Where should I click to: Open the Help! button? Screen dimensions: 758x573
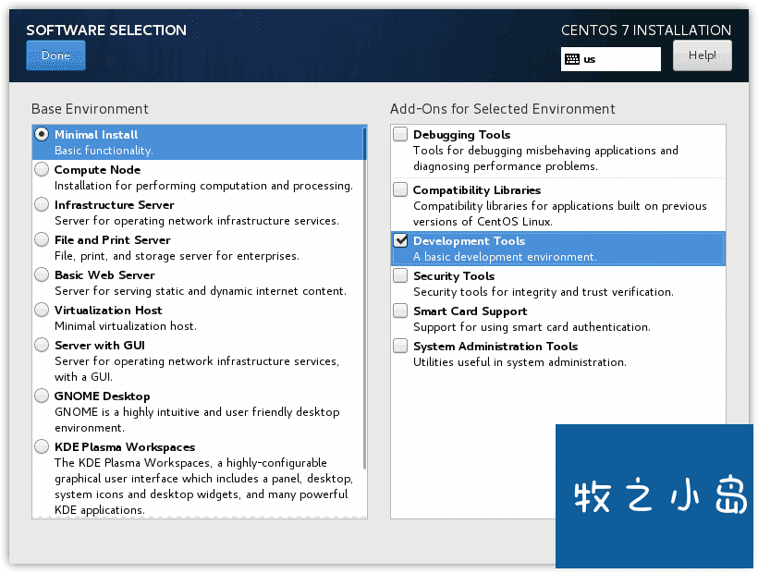tap(702, 55)
